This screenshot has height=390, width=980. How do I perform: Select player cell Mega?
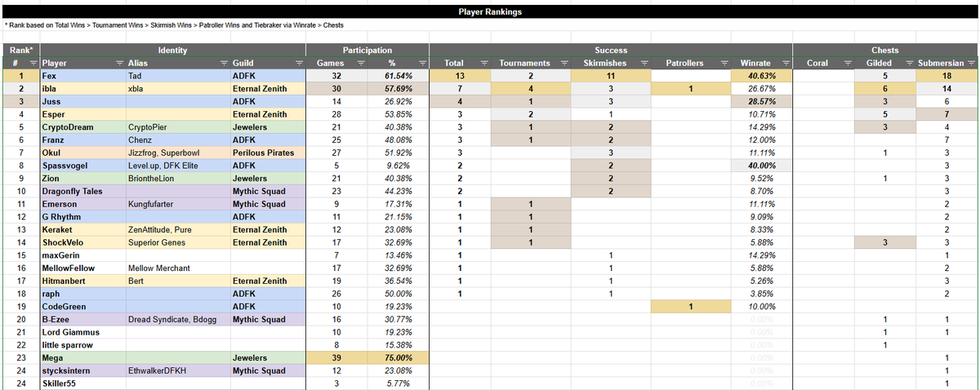pos(82,357)
